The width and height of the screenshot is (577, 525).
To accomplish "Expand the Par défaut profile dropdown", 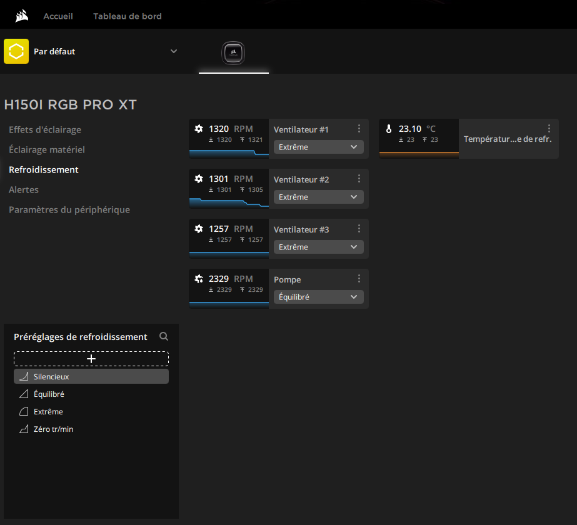I will (174, 51).
